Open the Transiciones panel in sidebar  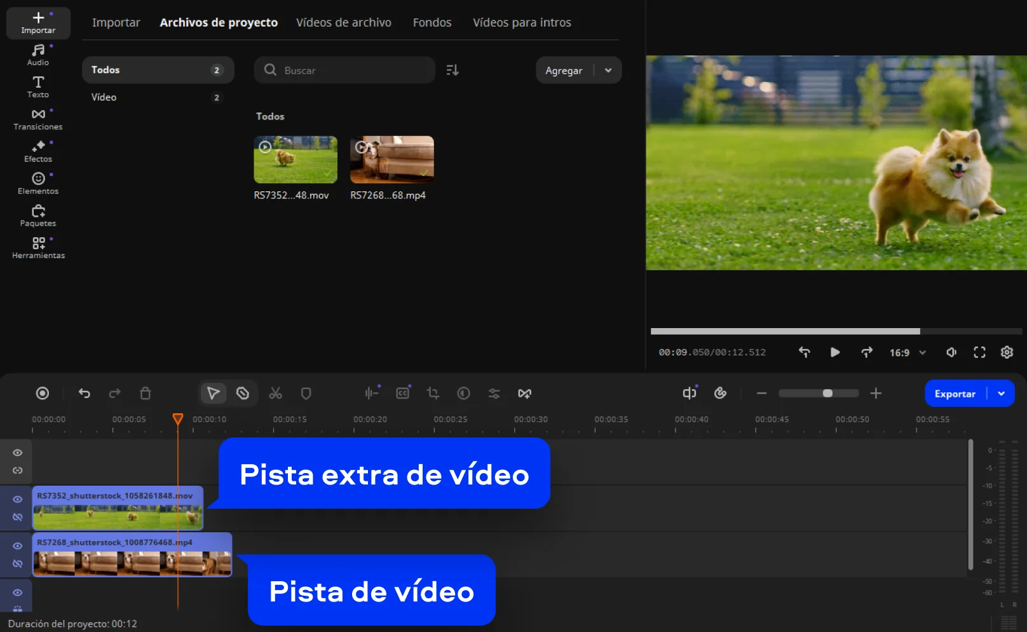[x=38, y=119]
